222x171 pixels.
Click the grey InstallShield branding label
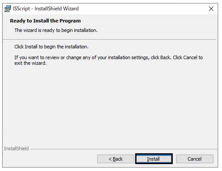point(16,149)
